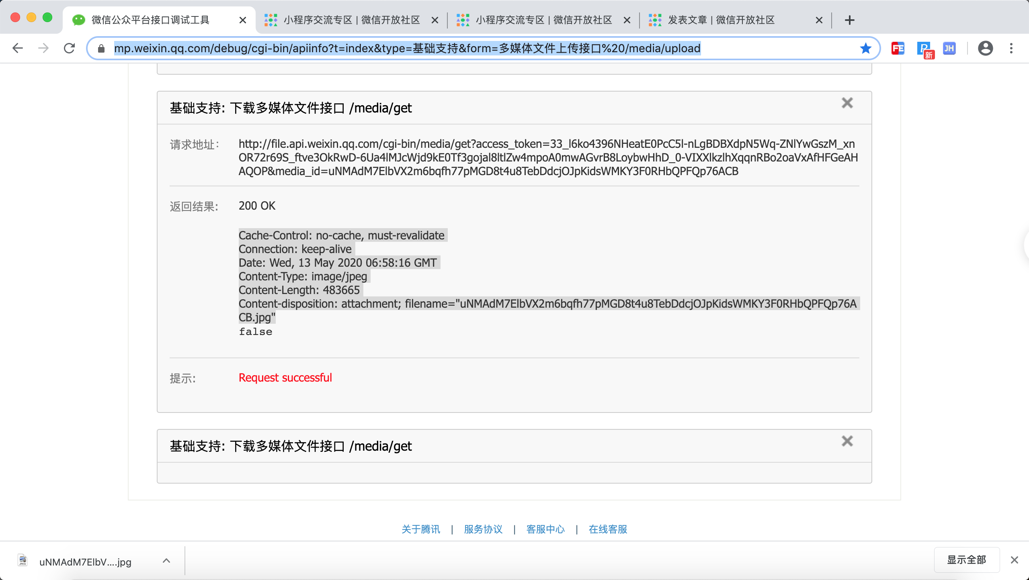Open a new browser tab

[849, 20]
